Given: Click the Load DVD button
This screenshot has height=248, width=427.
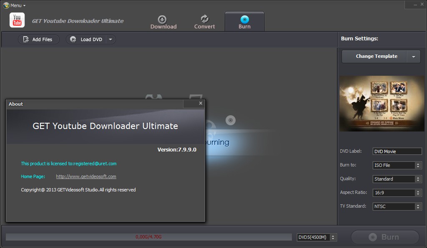Looking at the screenshot, I should [x=86, y=40].
